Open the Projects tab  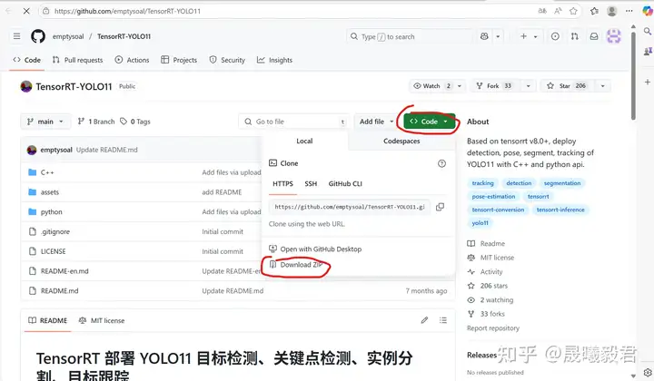click(179, 60)
